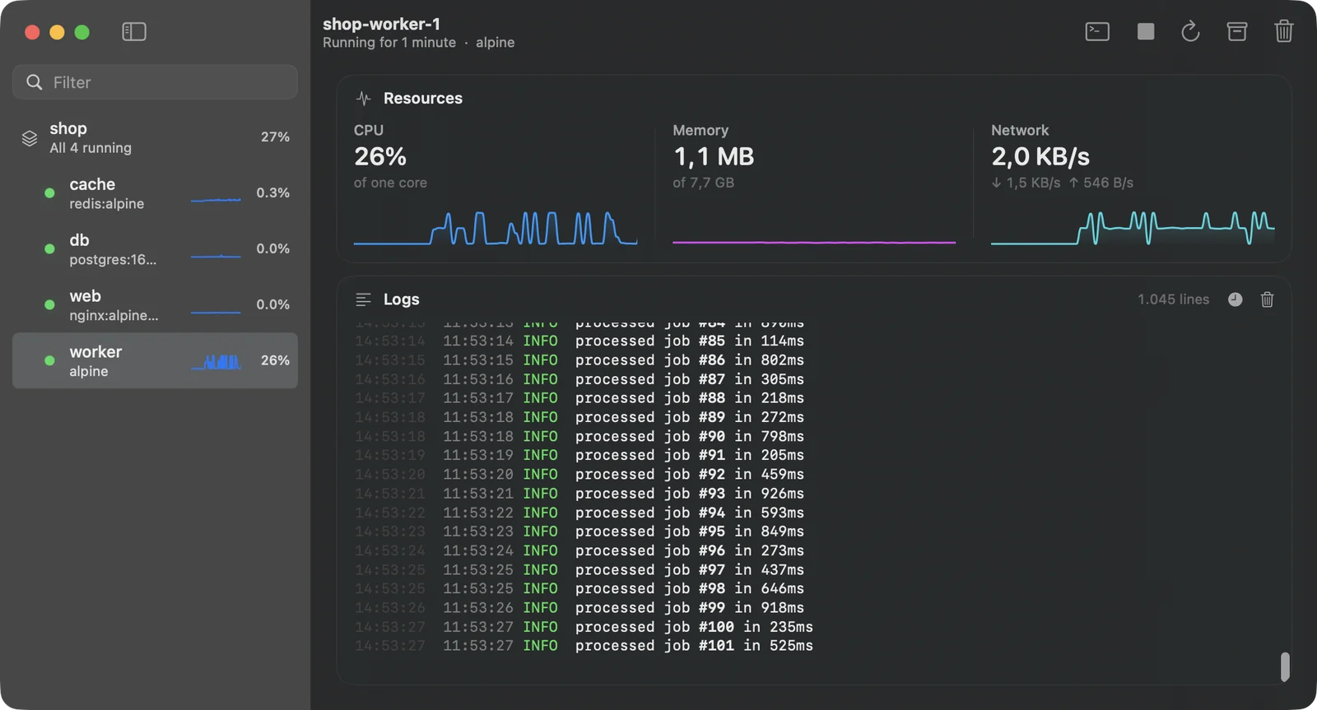Click the shop stack layers icon
This screenshot has width=1317, height=710.
[30, 138]
